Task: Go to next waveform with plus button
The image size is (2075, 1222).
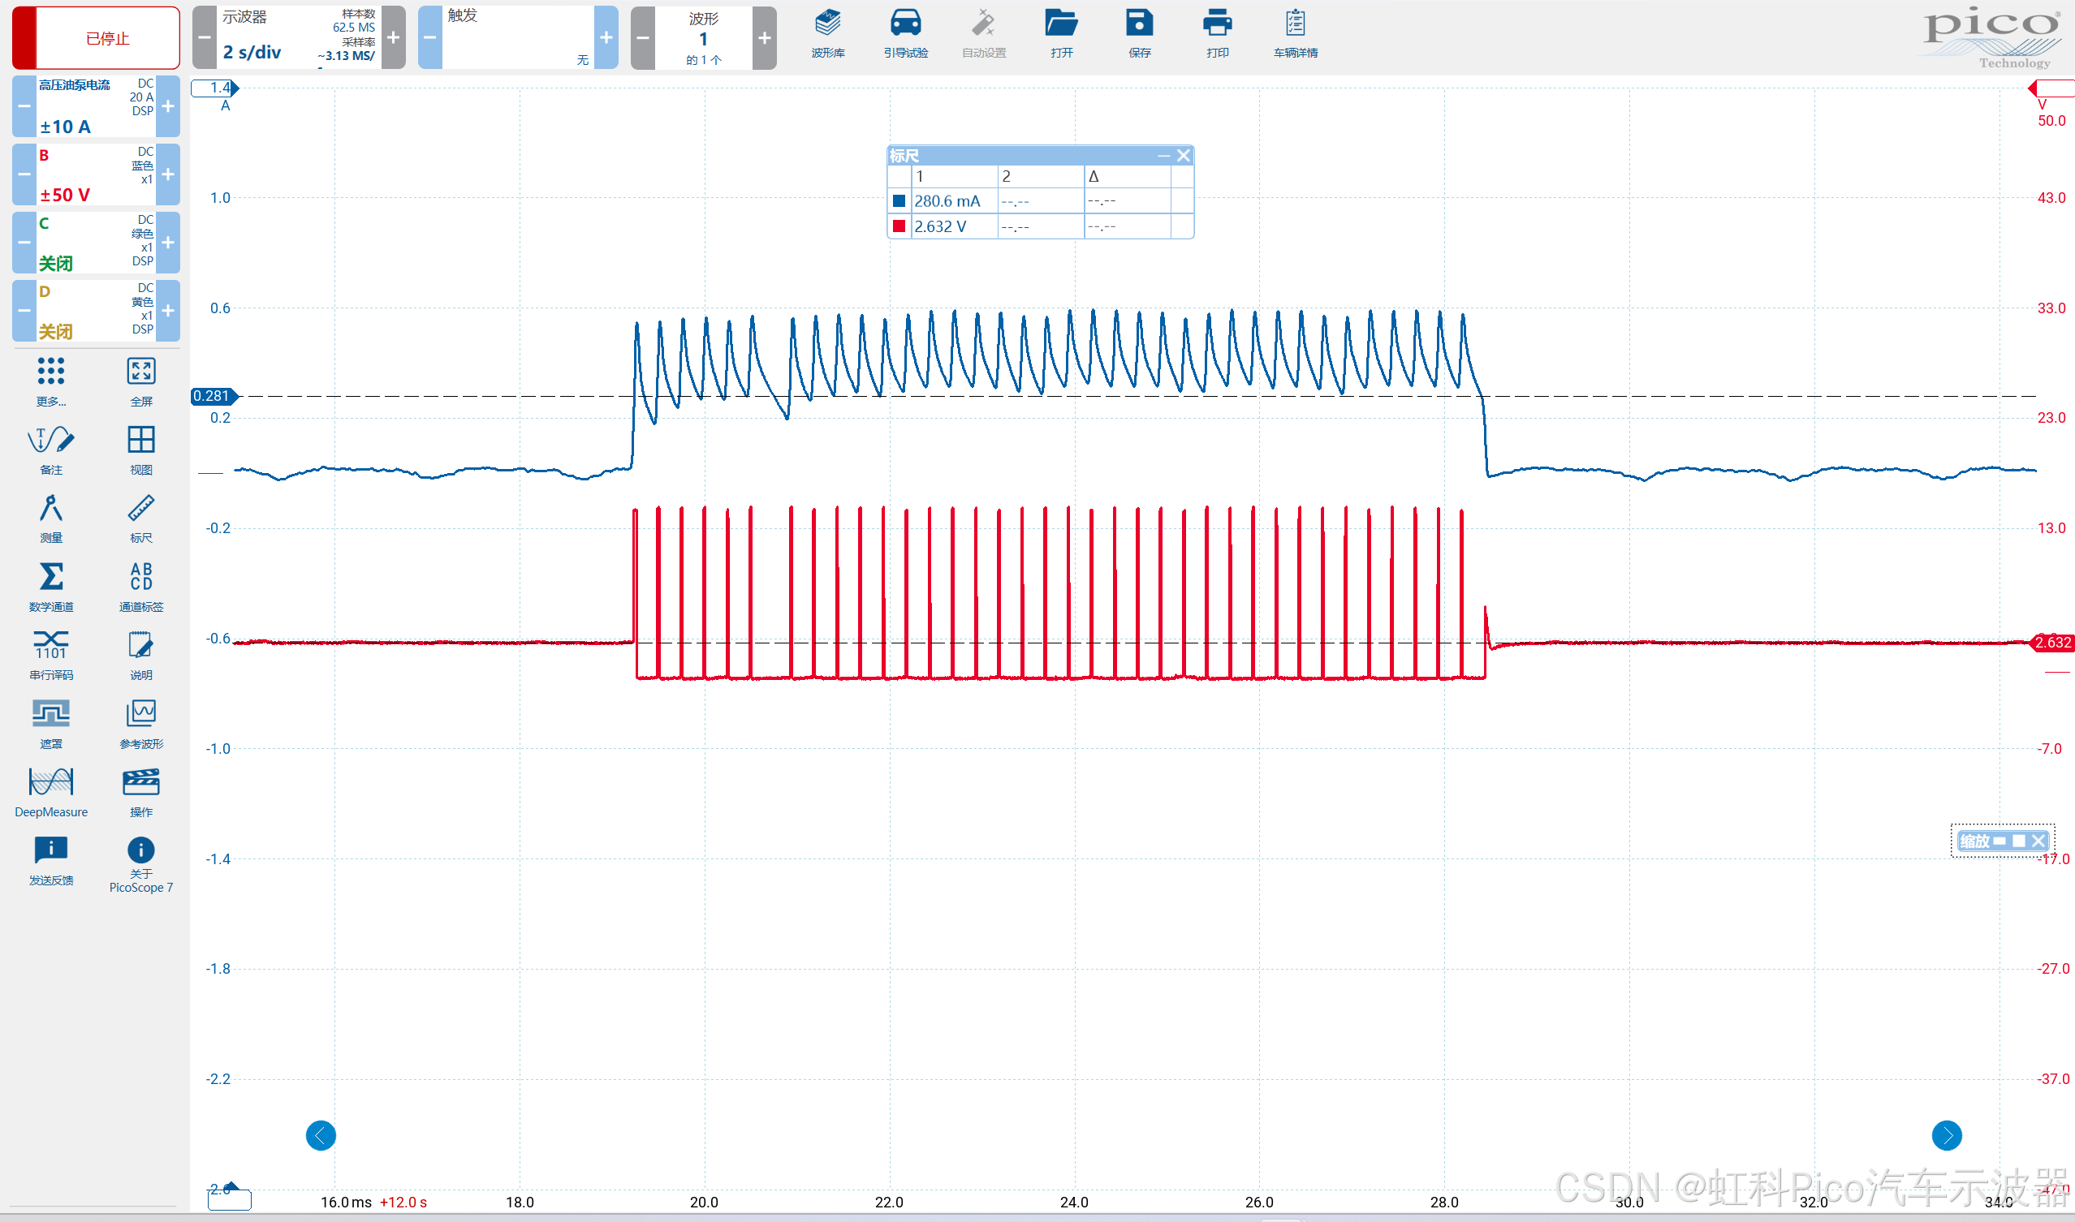Action: (765, 38)
